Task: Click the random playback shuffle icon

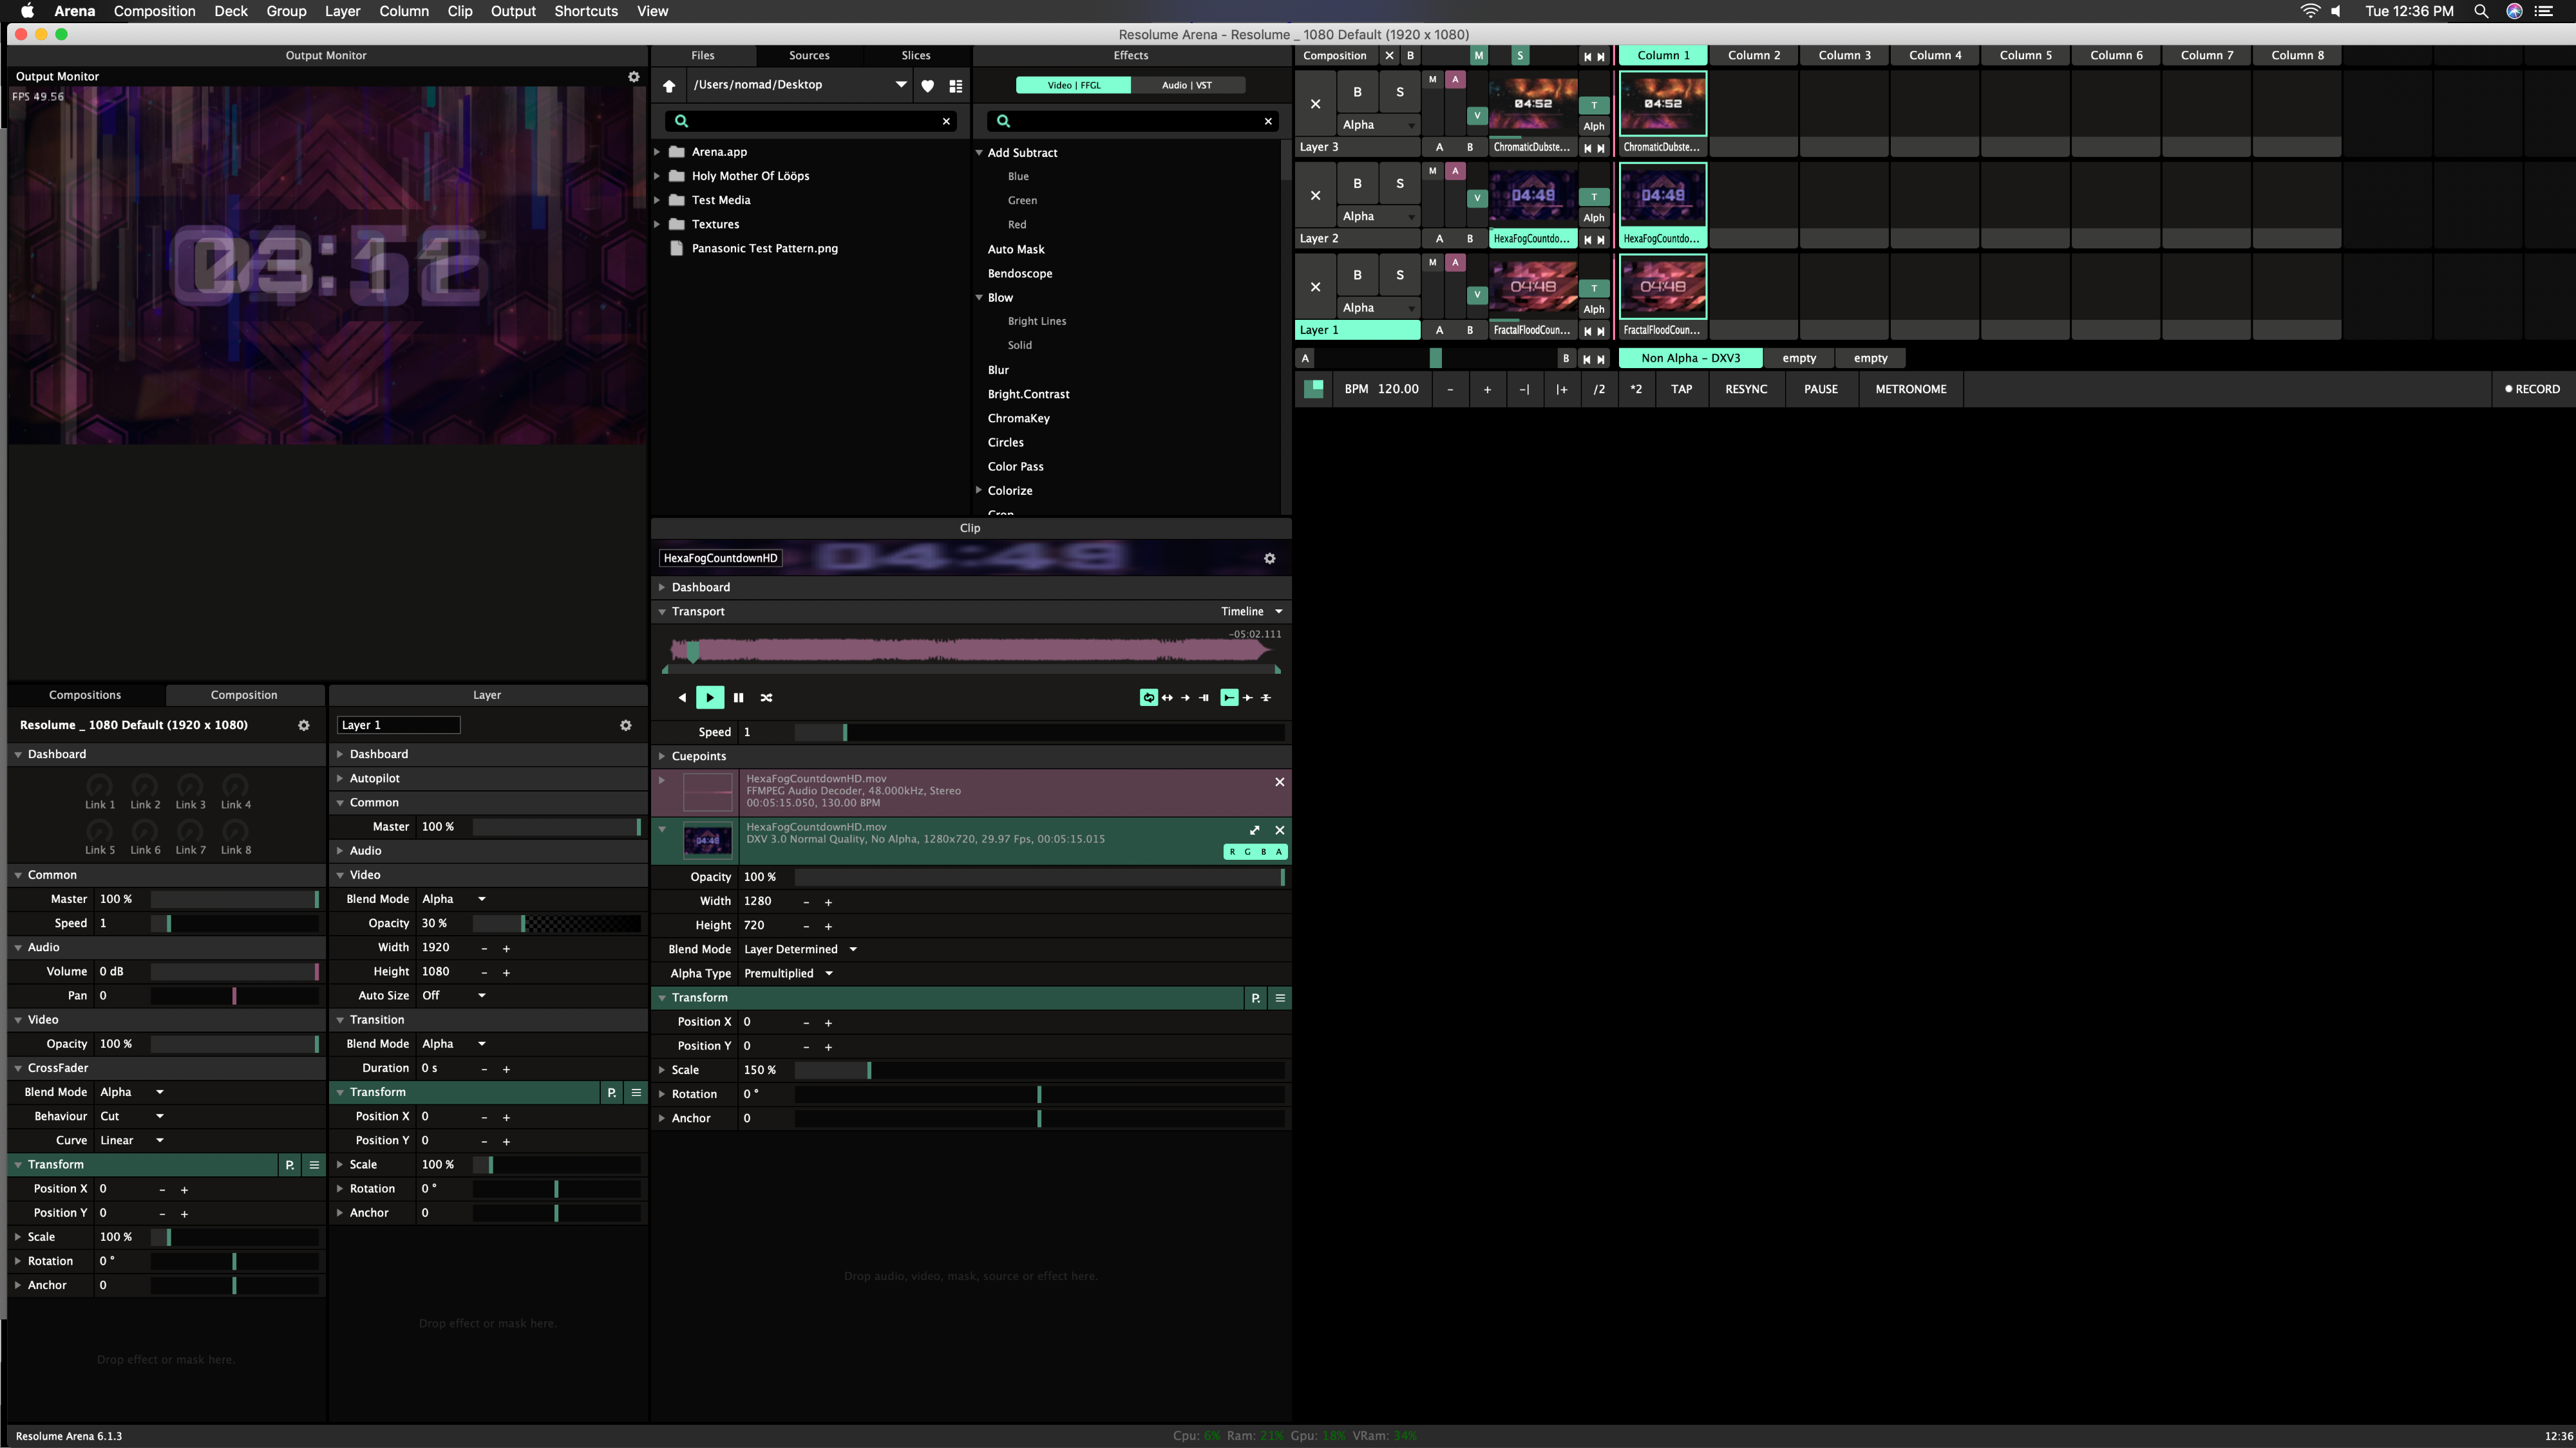Action: (x=766, y=698)
